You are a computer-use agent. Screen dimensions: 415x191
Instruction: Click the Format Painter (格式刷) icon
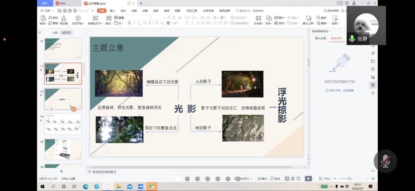pos(63,18)
